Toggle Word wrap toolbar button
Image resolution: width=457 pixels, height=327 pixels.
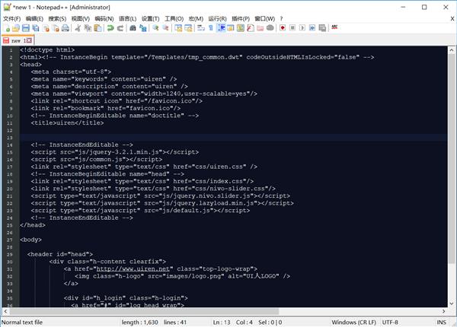(201, 28)
